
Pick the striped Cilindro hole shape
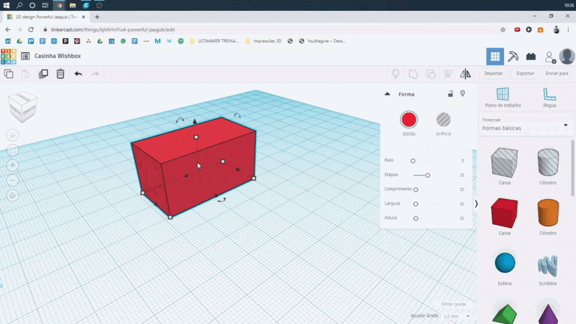(548, 163)
